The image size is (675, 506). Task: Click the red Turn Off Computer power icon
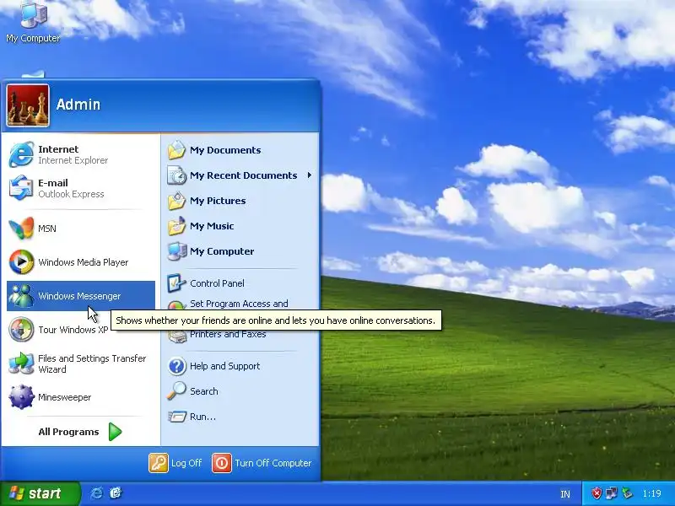tap(222, 463)
